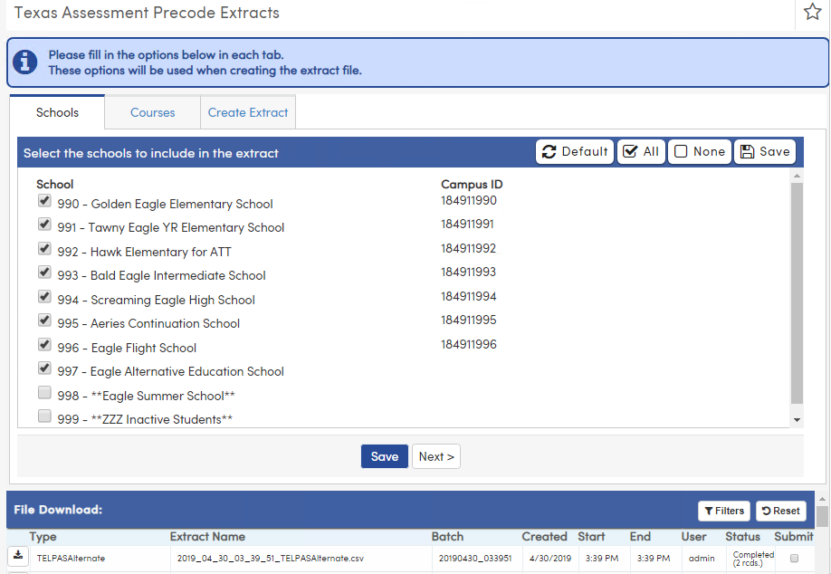Uncheck Golden Eagle Elementary School
This screenshot has height=574, width=831.
44,200
